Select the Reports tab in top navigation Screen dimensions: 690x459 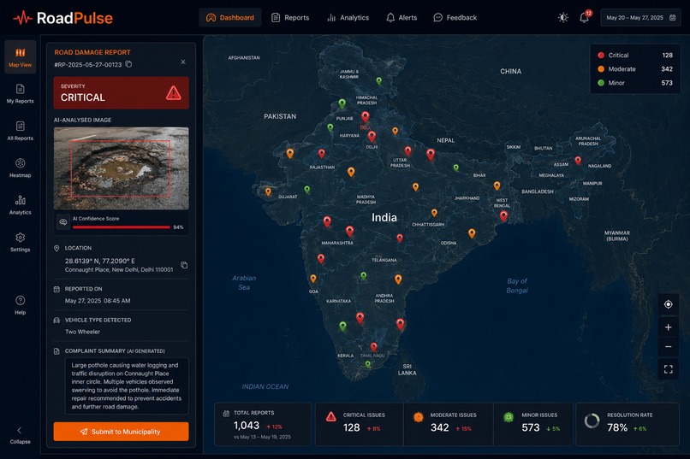[290, 18]
